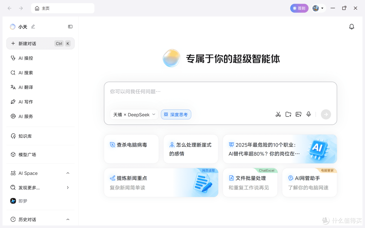Click the home icon in the address bar
The width and height of the screenshot is (365, 228).
coord(37,8)
